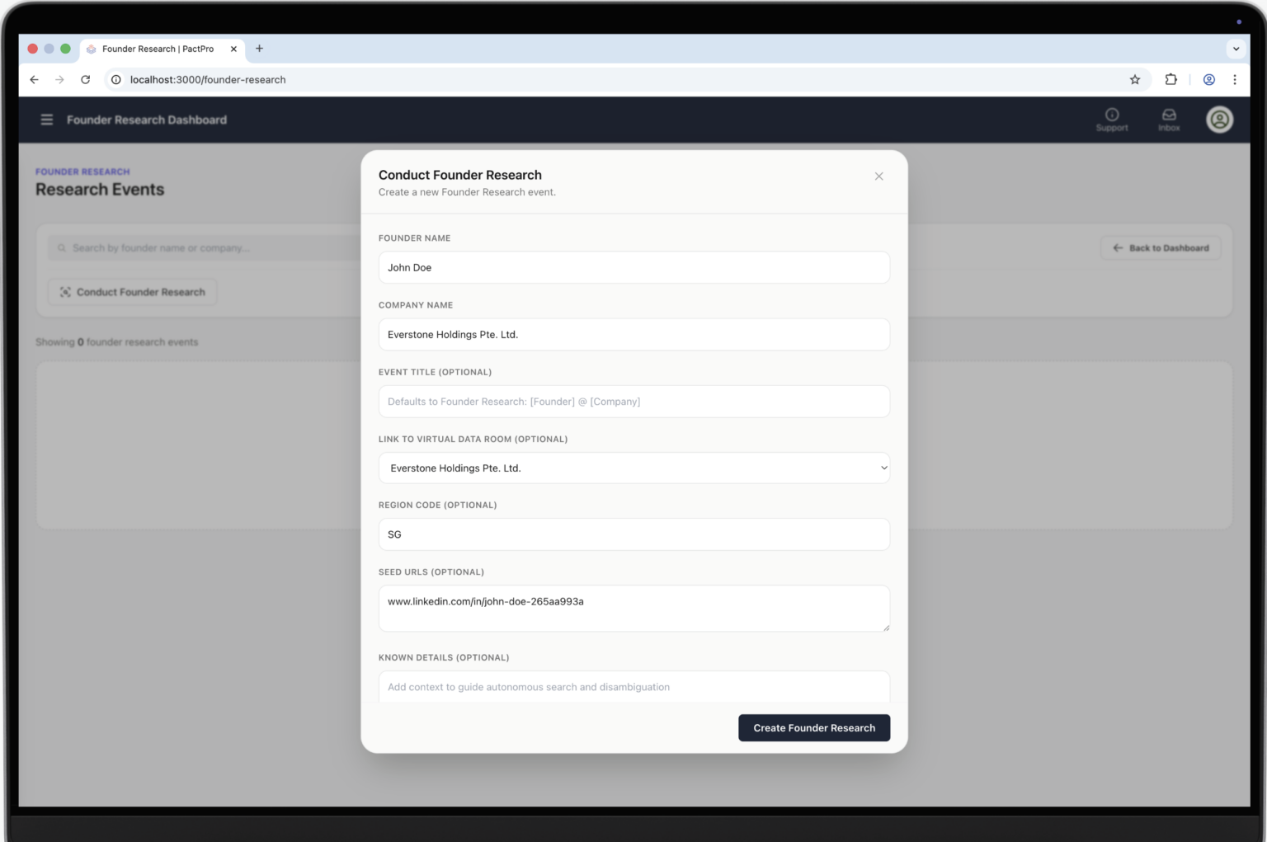Reload the page using browser refresh
The width and height of the screenshot is (1267, 842).
point(86,80)
